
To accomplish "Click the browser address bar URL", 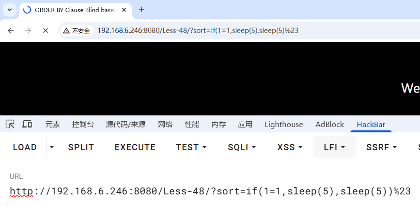I will tap(198, 31).
